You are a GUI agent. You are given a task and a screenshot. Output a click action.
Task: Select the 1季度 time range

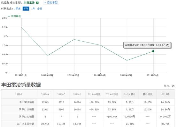(17, 9)
